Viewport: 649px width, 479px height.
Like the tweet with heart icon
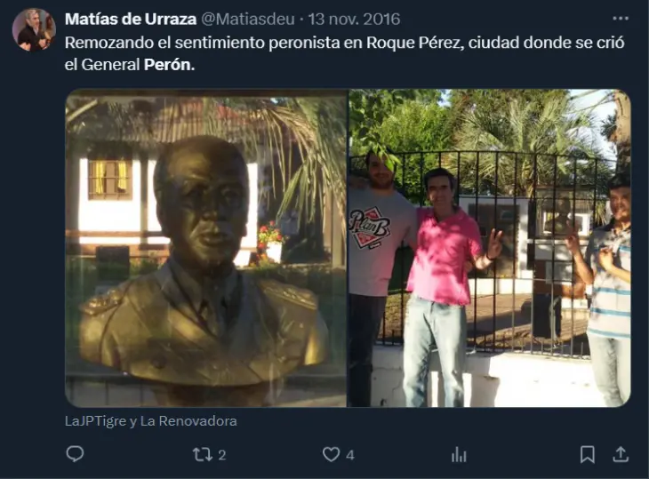tap(331, 455)
